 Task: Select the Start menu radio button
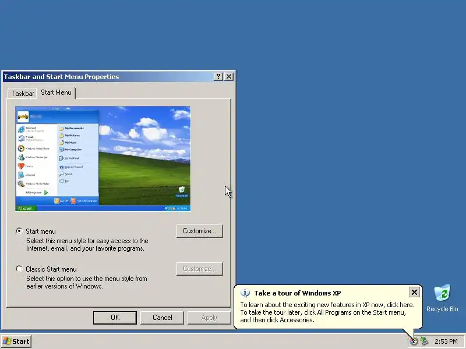coord(19,231)
